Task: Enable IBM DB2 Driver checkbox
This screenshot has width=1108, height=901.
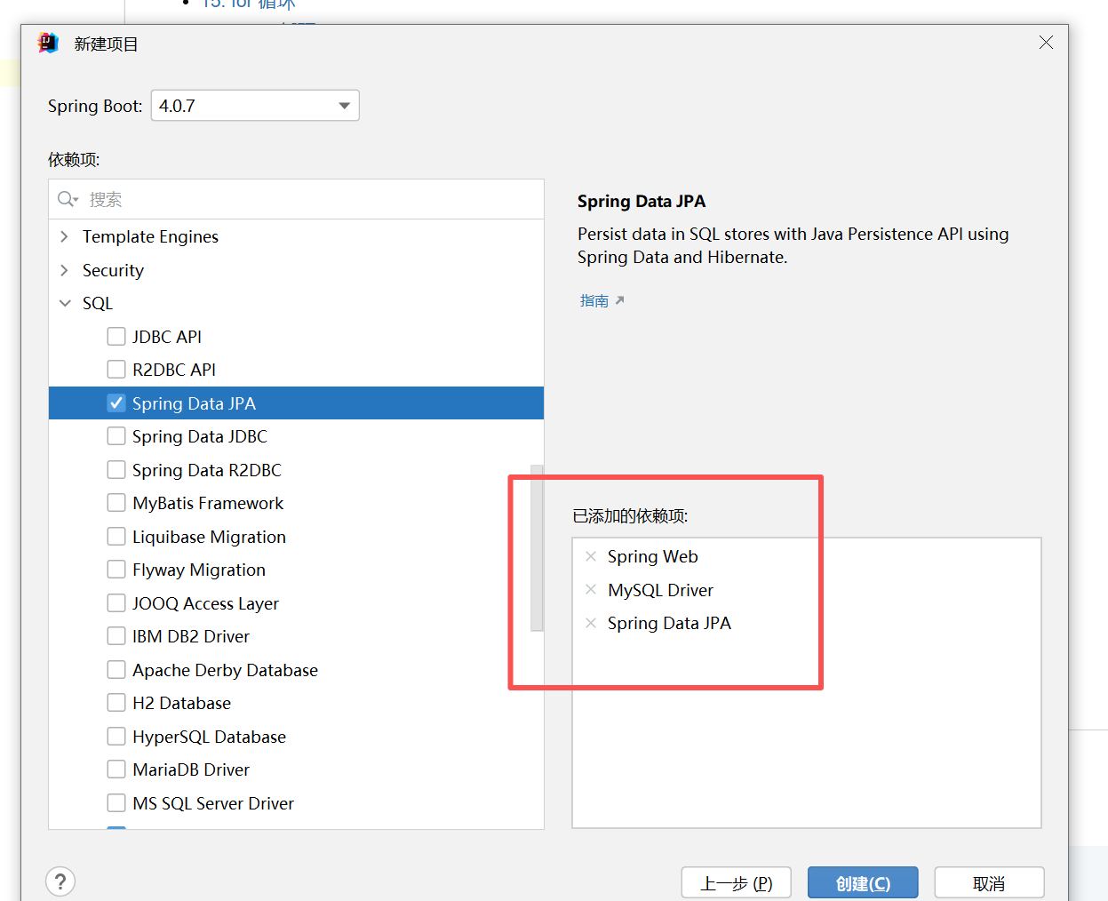Action: click(116, 635)
